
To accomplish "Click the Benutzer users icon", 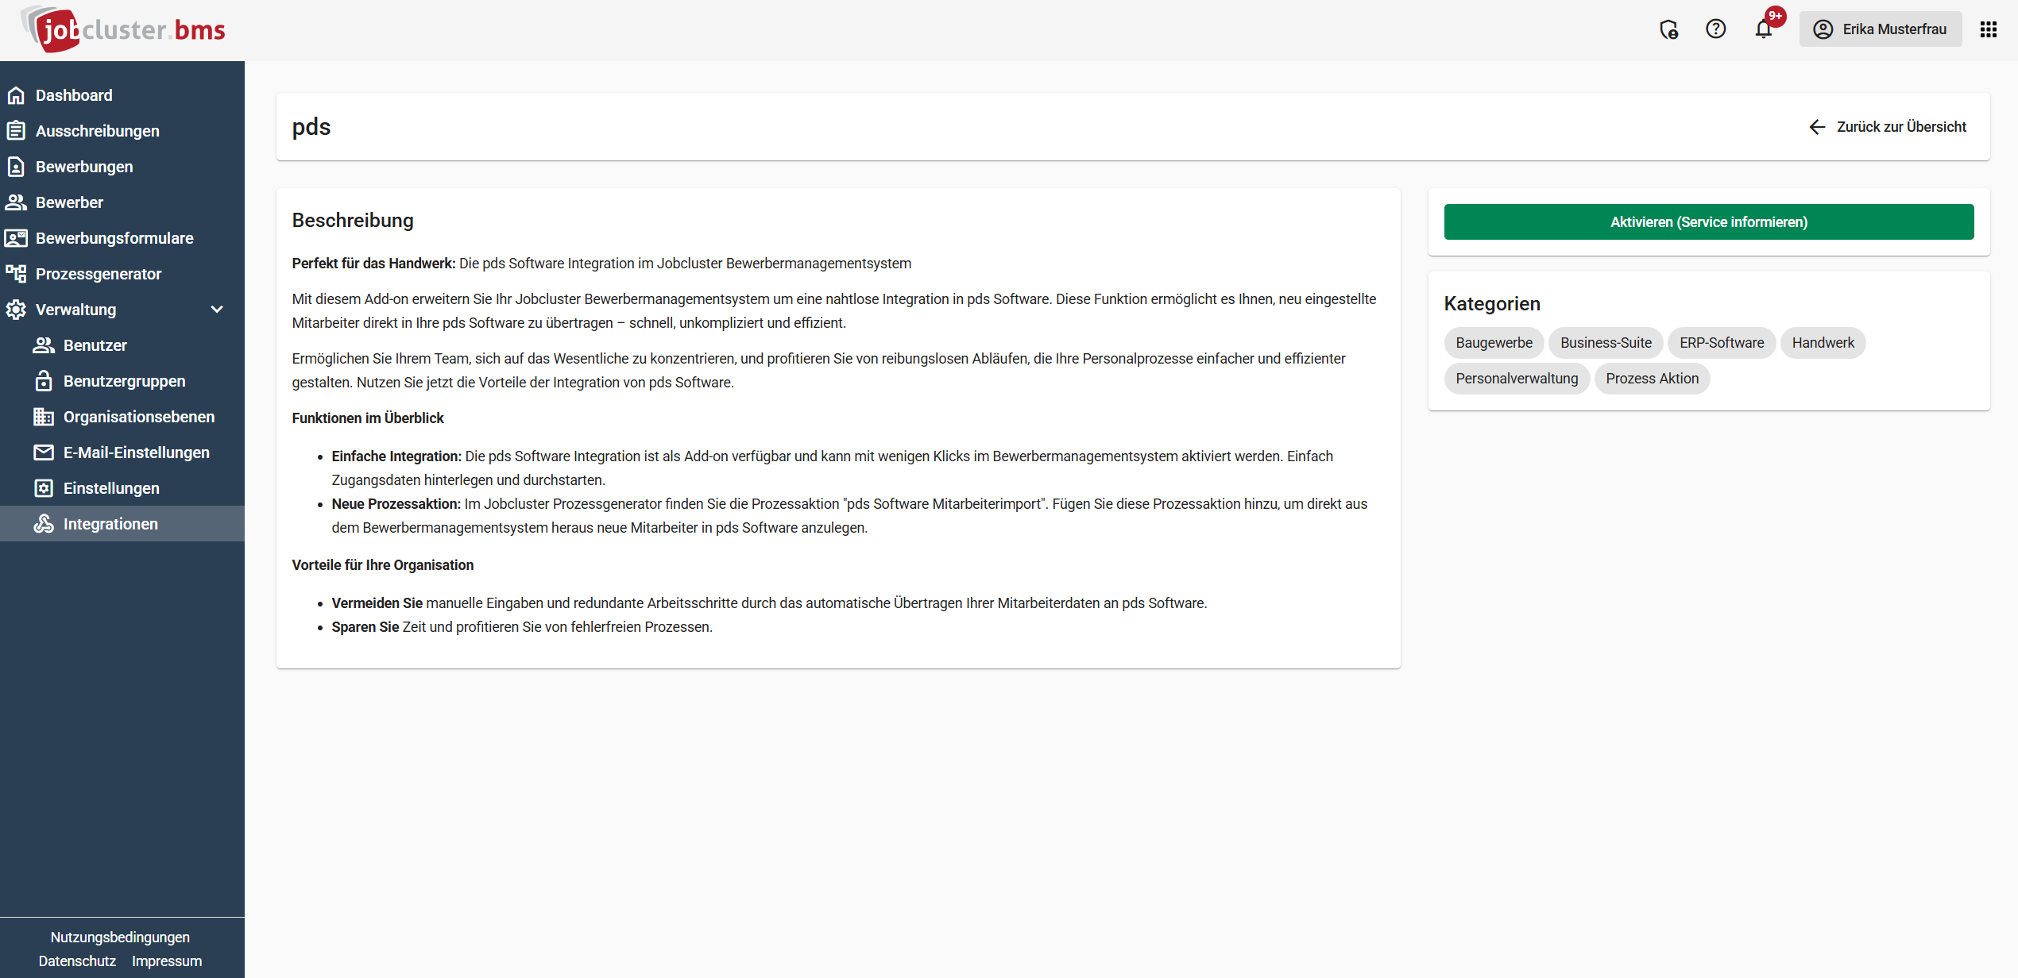I will coord(44,345).
